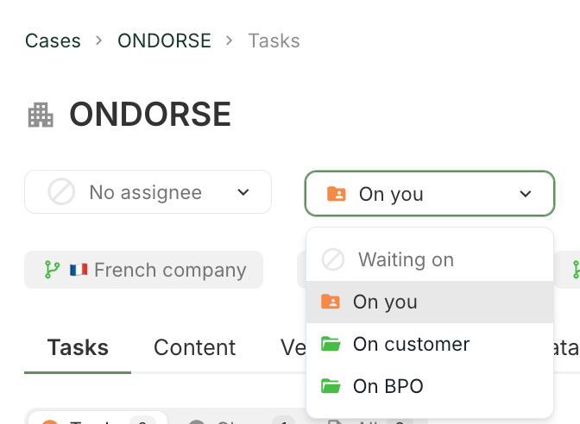Click ONDORSE breadcrumb link

[164, 41]
